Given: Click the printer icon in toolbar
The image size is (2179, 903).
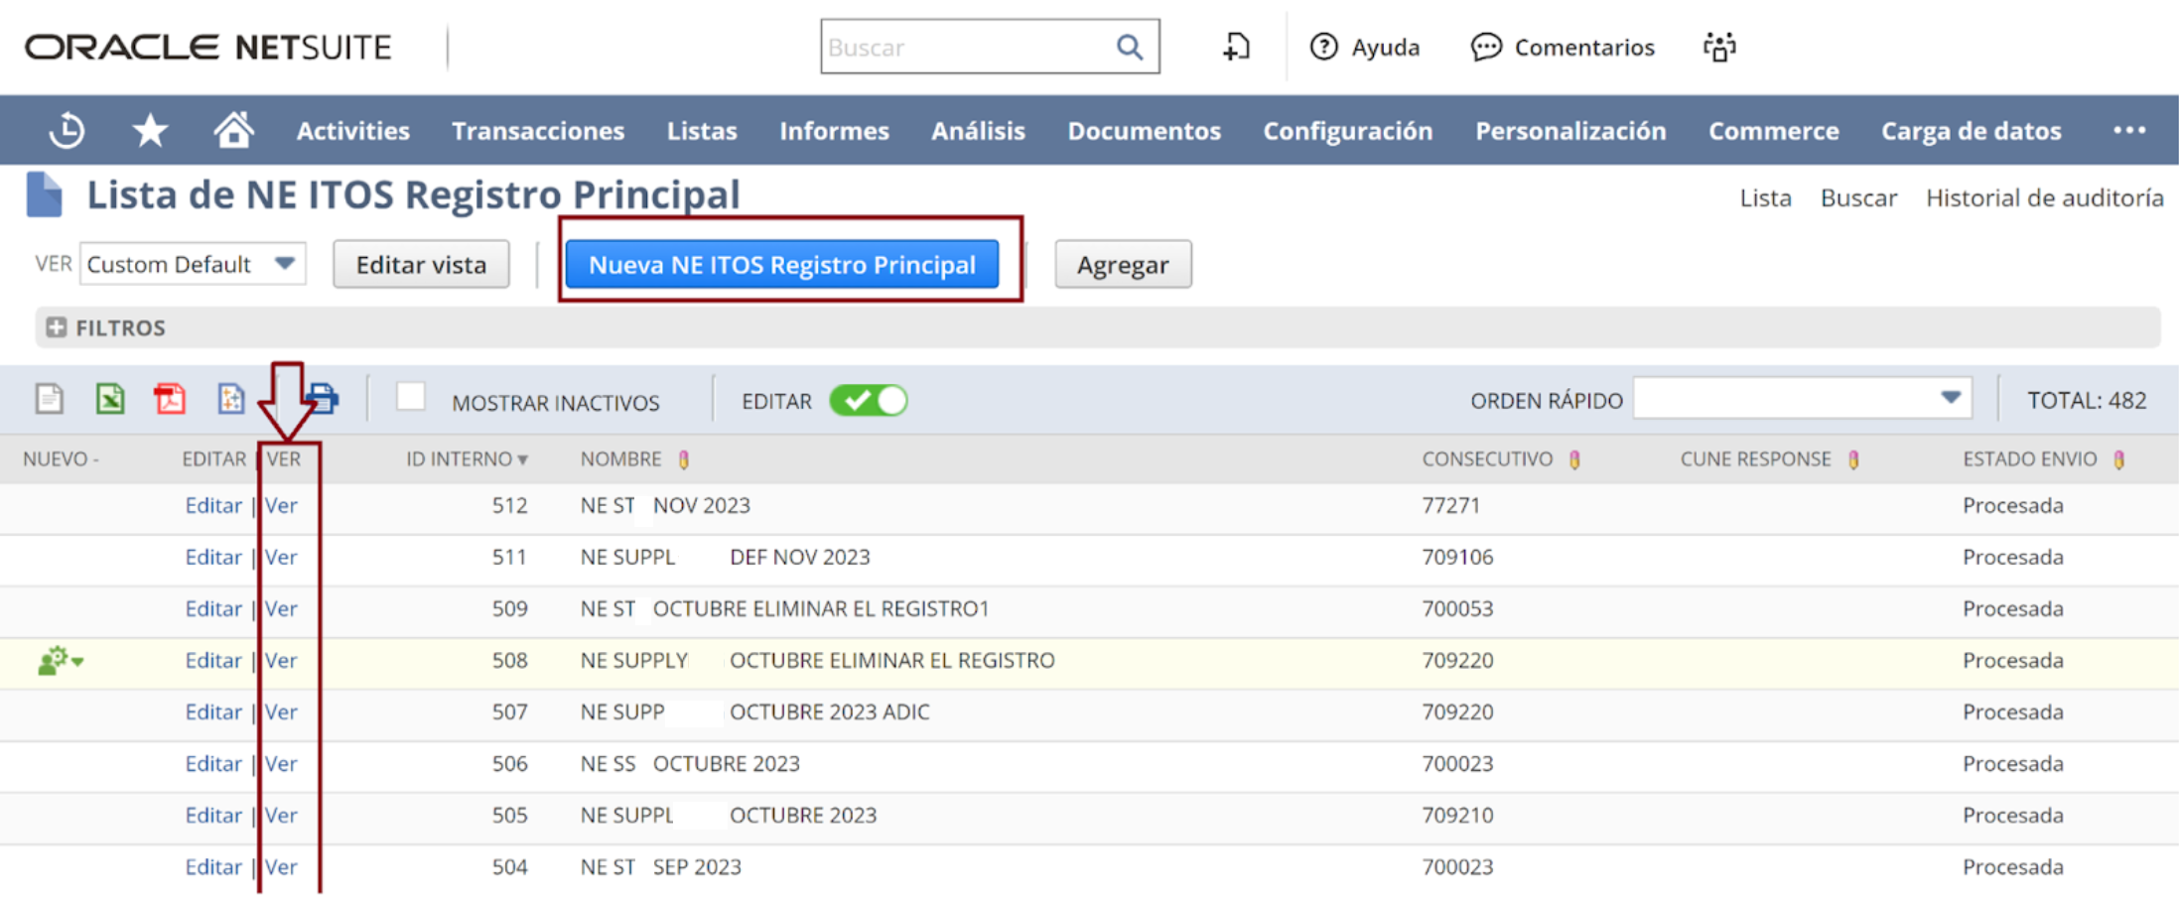Looking at the screenshot, I should click(322, 399).
